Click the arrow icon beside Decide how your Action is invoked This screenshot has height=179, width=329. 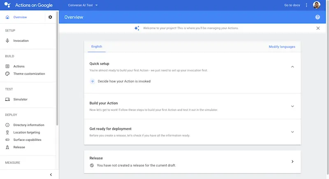coord(92,81)
